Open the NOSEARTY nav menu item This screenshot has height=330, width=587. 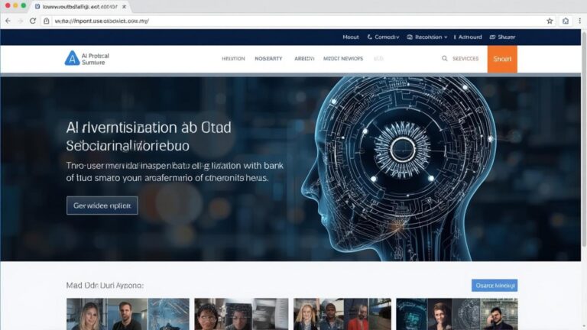268,59
